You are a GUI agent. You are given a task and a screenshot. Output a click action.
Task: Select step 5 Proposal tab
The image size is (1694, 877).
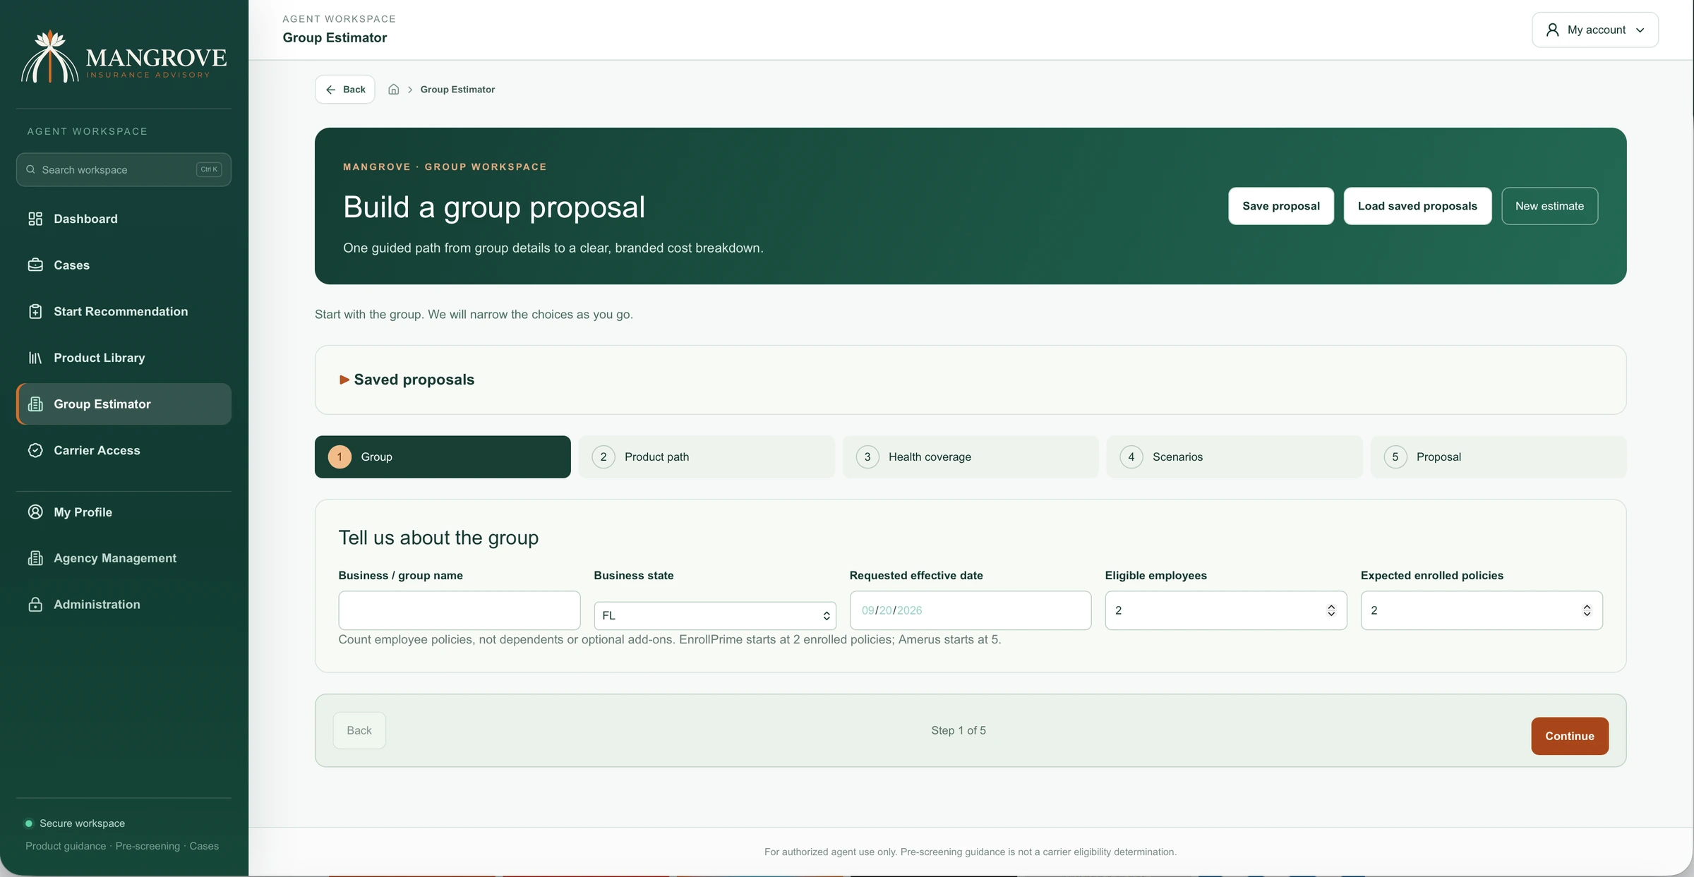[x=1498, y=456]
